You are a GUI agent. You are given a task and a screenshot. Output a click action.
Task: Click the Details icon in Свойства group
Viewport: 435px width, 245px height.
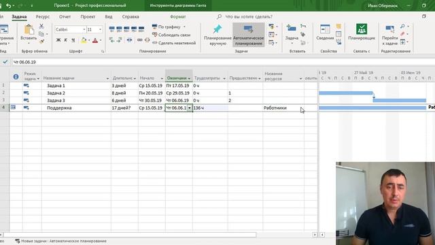tap(338, 34)
